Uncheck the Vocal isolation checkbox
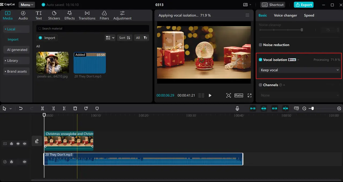The height and width of the screenshot is (182, 343). pos(260,60)
